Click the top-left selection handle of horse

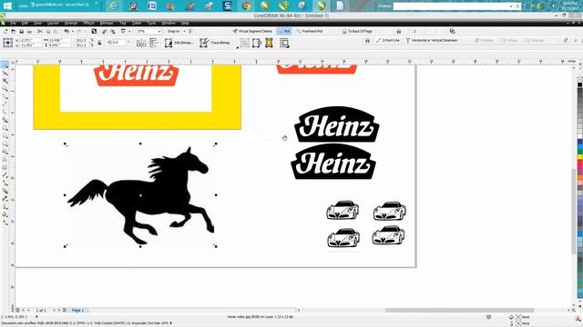65,144
